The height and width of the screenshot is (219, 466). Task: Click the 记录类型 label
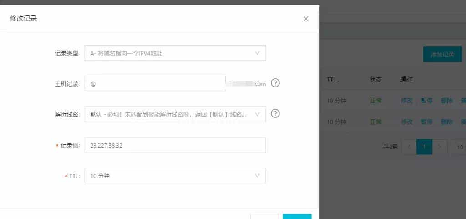point(67,53)
